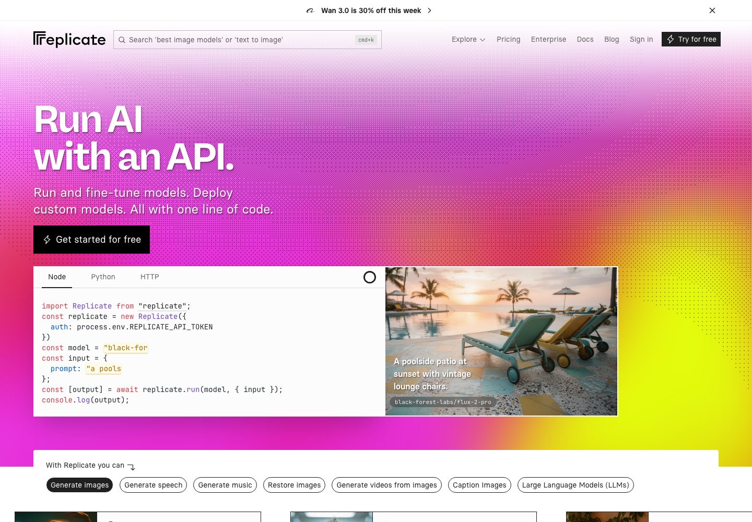Viewport: 752px width, 522px height.
Task: Open the announcement banner arrow
Action: 429,10
